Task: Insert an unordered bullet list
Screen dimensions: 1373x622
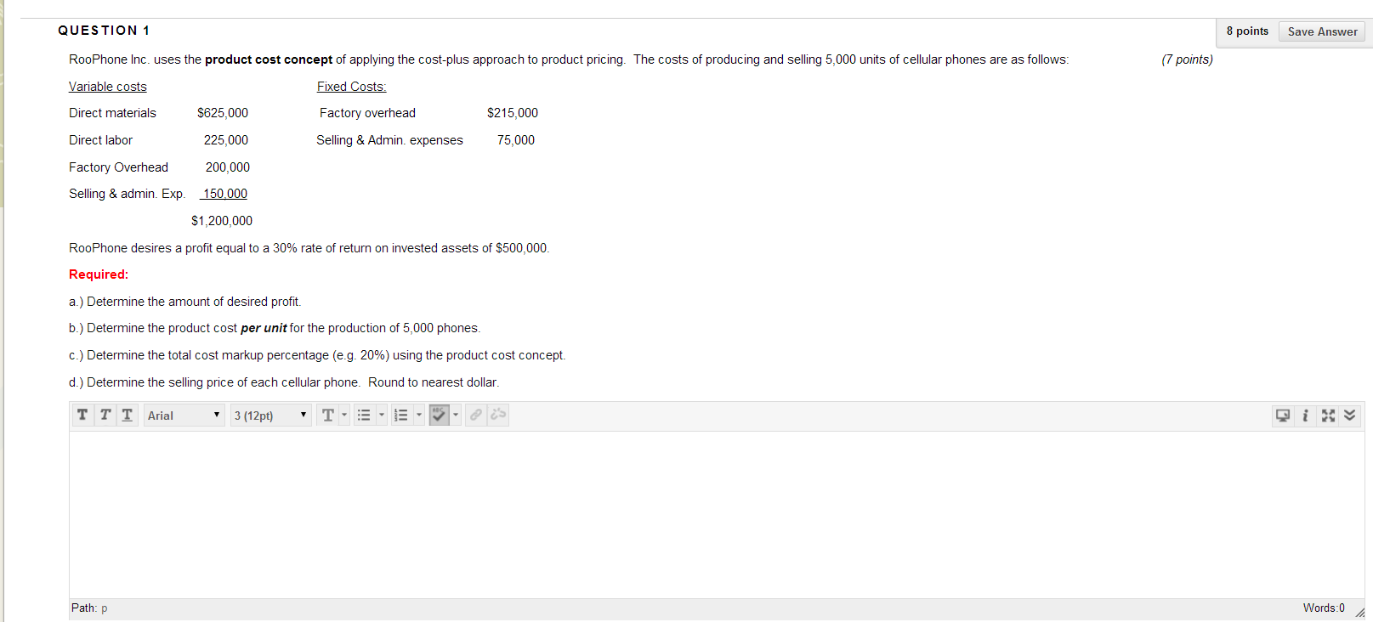Action: pyautogui.click(x=364, y=415)
